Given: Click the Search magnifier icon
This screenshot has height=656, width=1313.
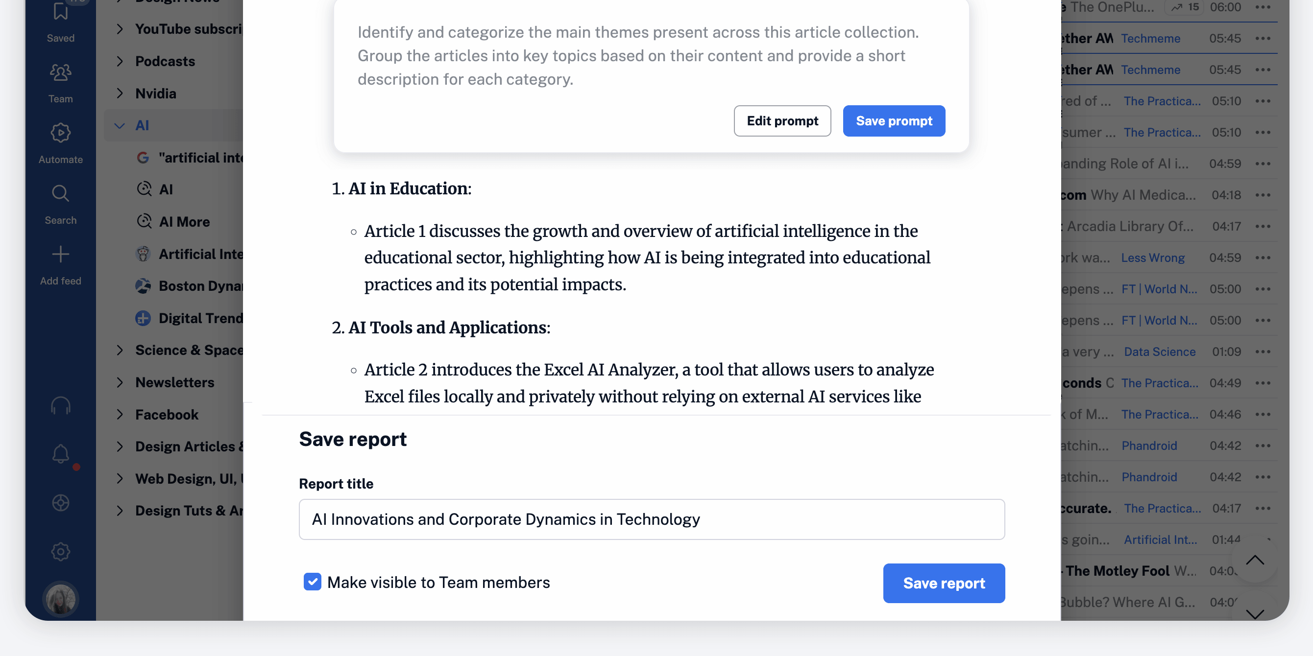Looking at the screenshot, I should (60, 194).
